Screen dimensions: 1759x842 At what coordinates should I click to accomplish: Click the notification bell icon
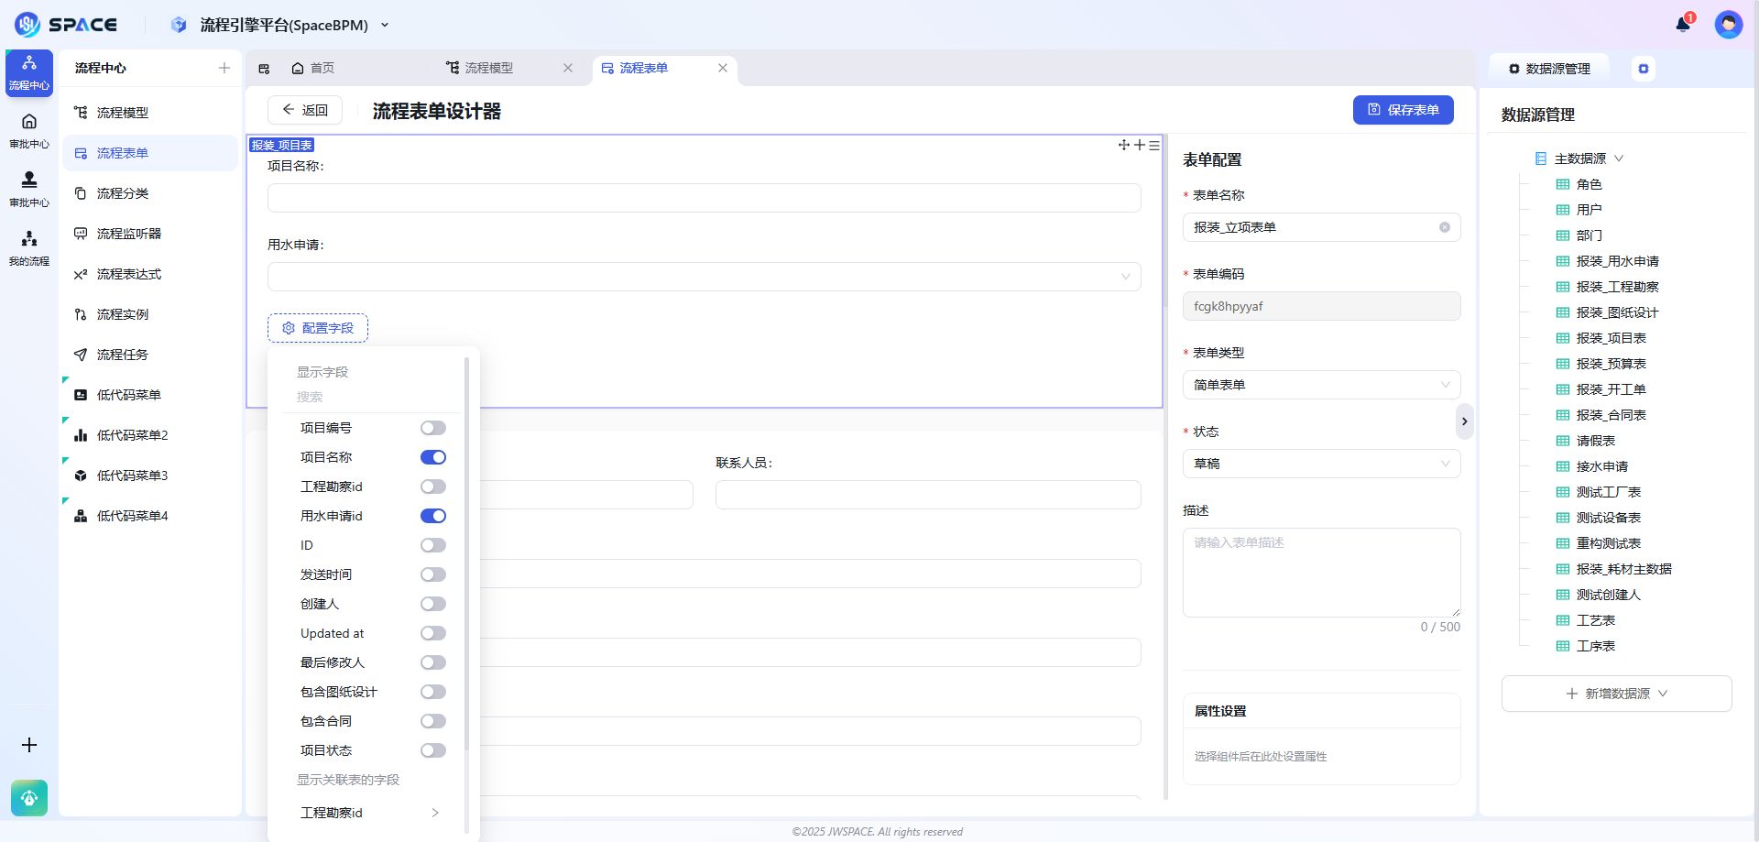click(x=1682, y=24)
